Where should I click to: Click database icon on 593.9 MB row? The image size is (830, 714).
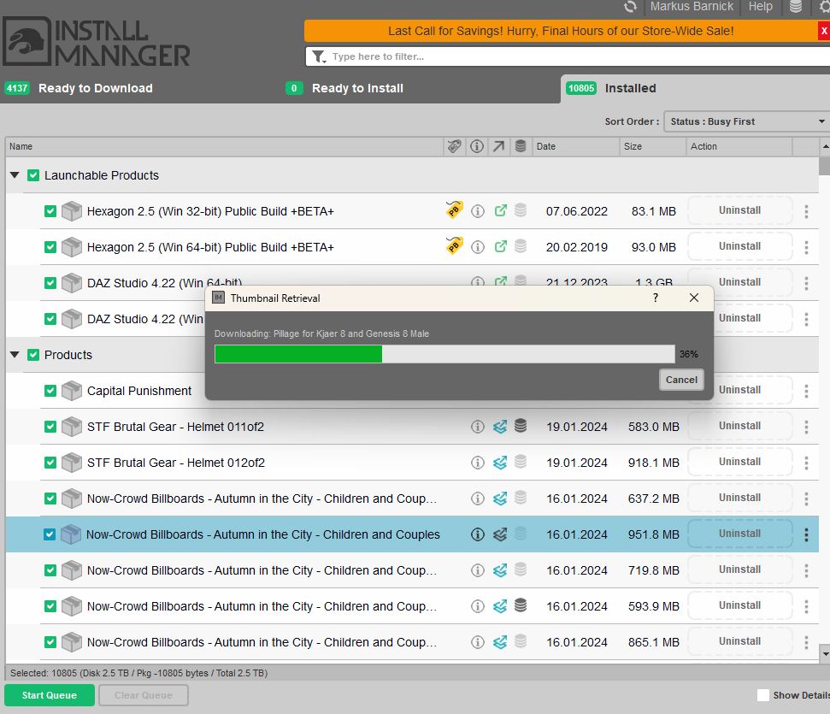click(x=521, y=605)
